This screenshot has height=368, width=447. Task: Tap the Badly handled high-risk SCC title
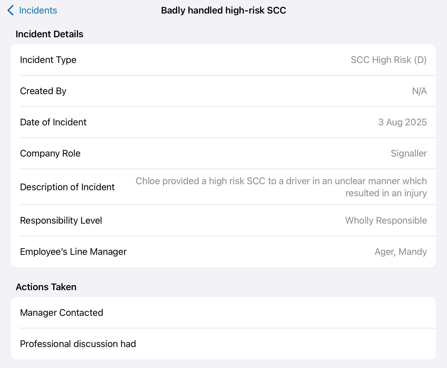(223, 10)
